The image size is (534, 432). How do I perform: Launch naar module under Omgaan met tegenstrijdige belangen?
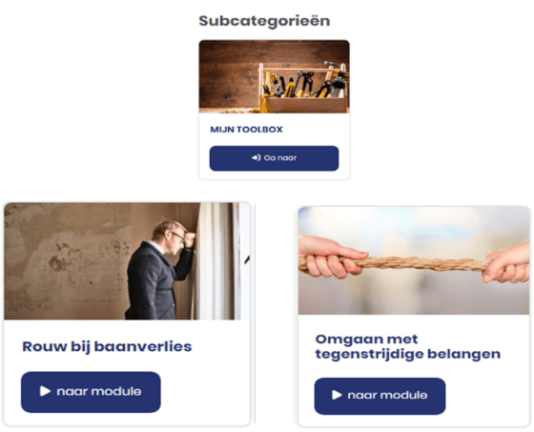(380, 396)
